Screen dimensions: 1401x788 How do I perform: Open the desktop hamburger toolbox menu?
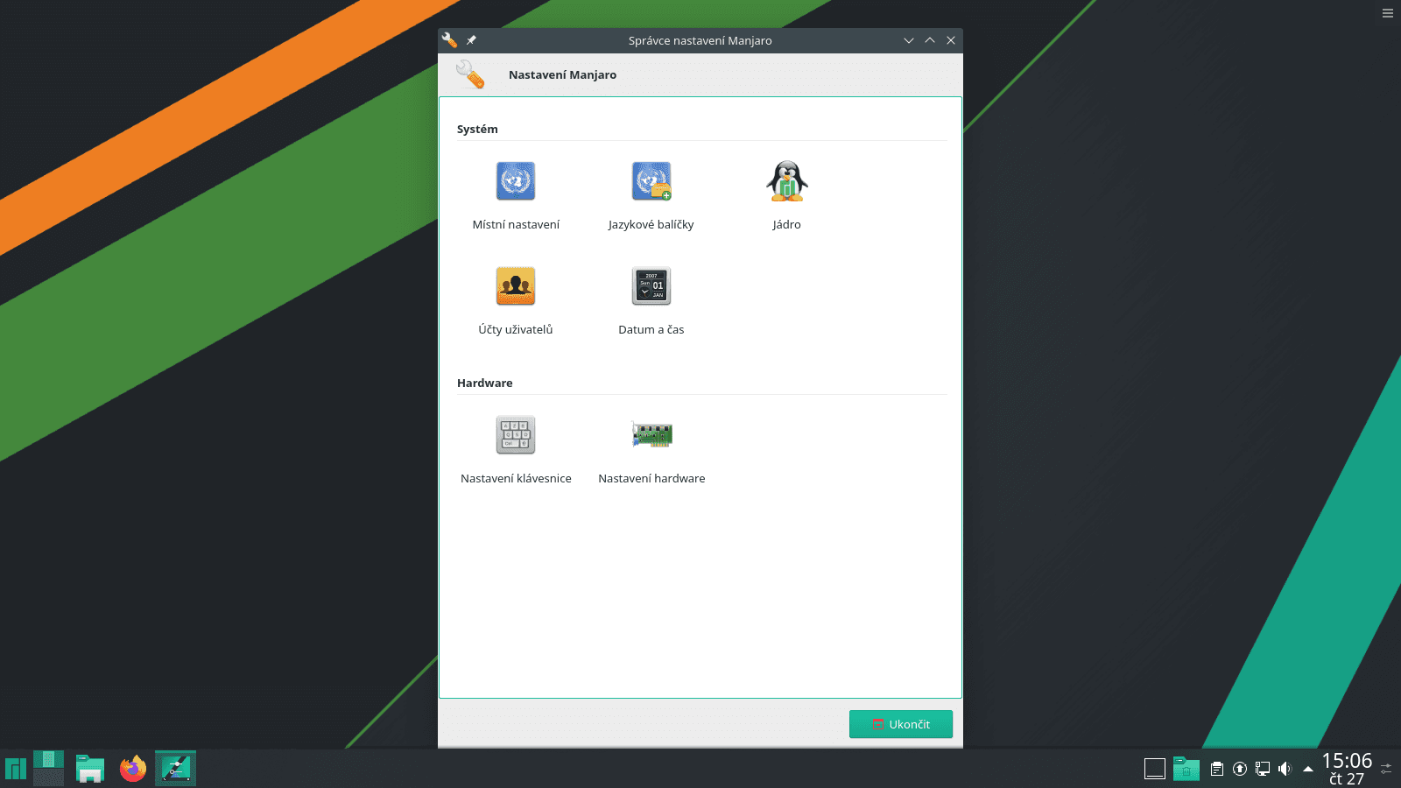coord(1388,13)
